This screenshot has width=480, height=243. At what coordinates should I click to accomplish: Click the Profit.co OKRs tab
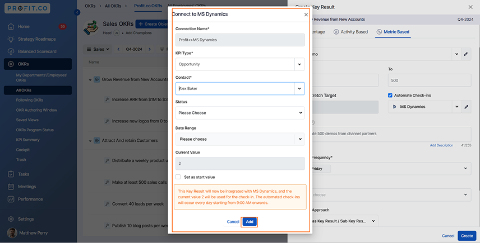[x=148, y=6]
